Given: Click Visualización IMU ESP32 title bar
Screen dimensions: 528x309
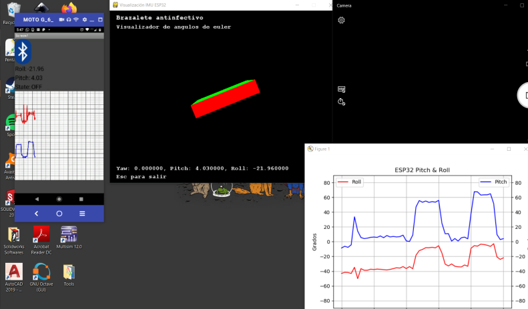Looking at the screenshot, I should tap(200, 5).
